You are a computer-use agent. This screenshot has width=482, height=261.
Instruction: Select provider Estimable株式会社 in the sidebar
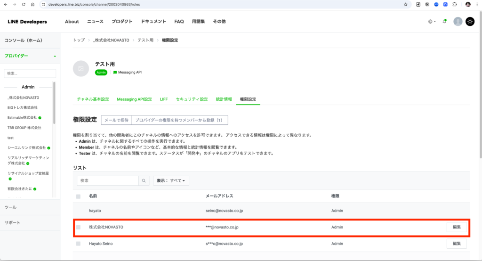point(22,118)
